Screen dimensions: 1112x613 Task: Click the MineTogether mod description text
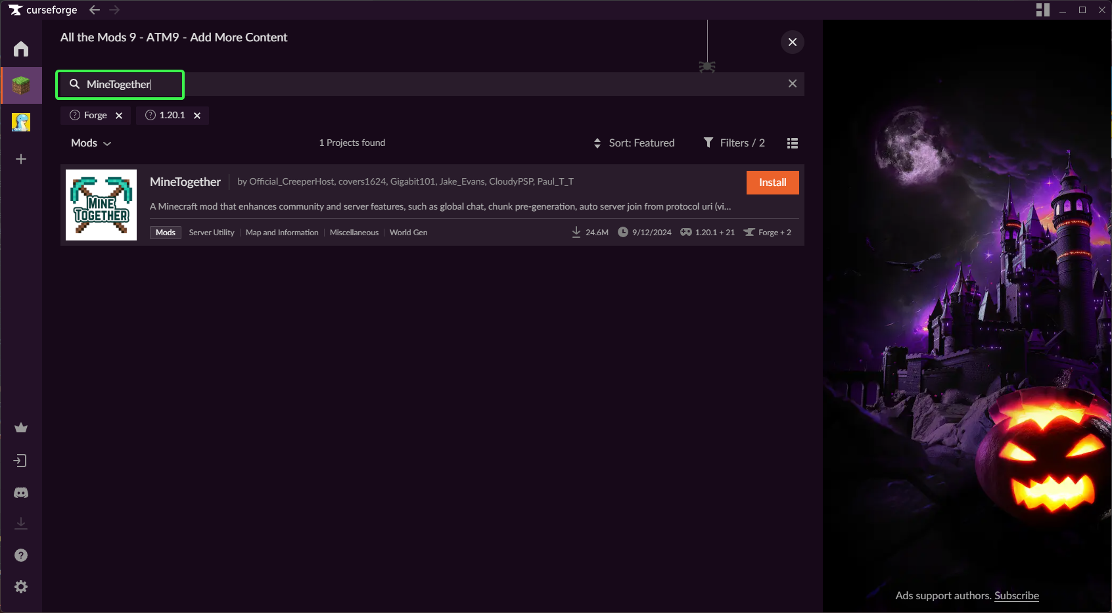pos(440,206)
